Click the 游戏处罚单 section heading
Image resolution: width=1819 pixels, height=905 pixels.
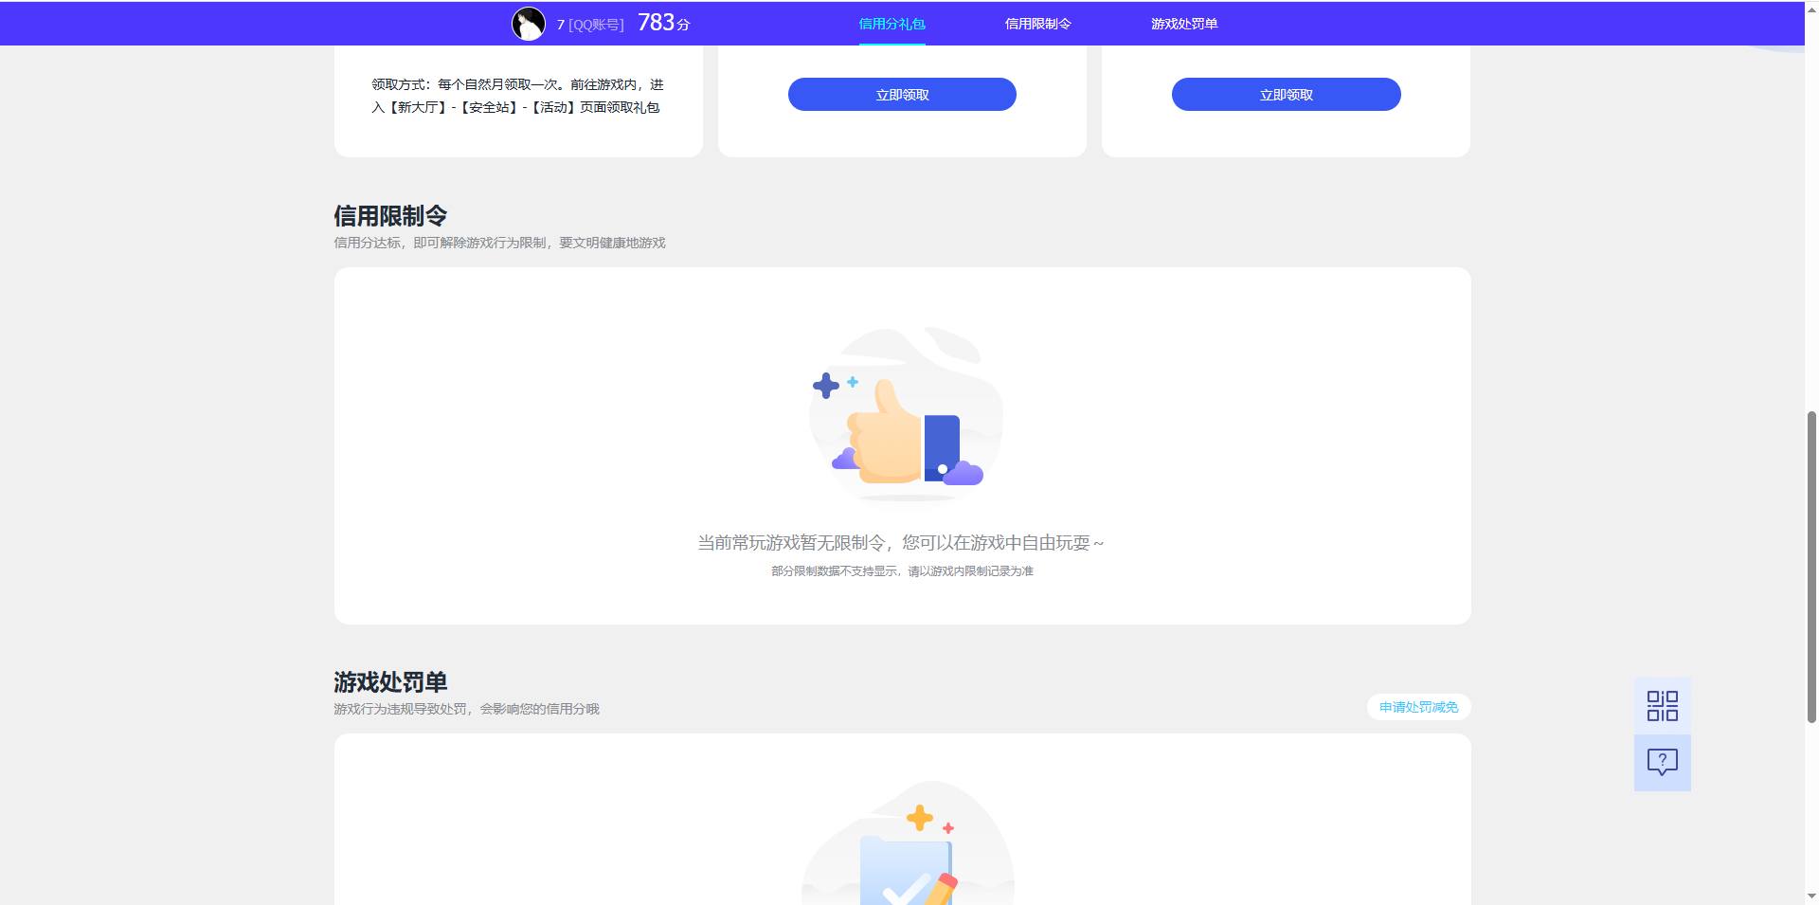pos(390,682)
